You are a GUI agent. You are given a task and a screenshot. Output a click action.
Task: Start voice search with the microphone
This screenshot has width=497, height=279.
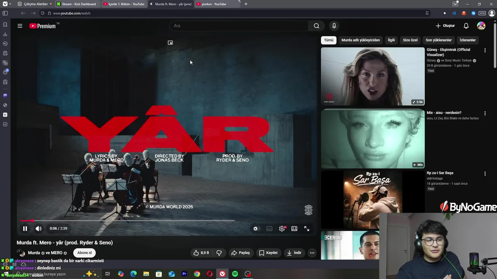[334, 26]
